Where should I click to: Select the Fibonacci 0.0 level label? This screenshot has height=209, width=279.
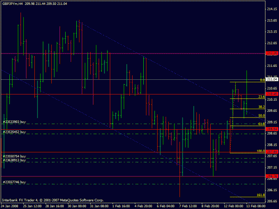click(262, 80)
